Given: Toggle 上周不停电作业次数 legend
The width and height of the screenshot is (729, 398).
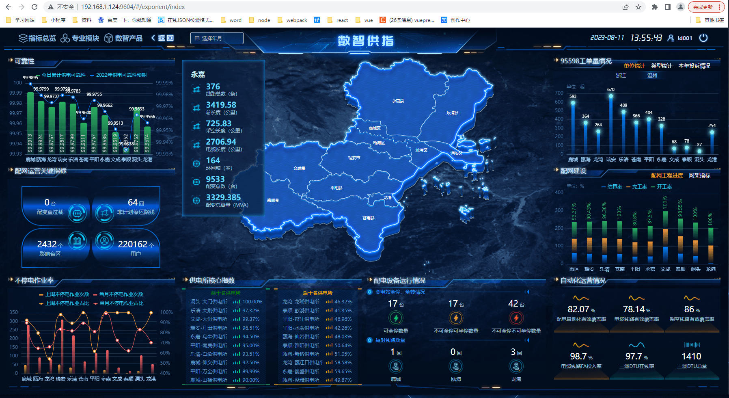Looking at the screenshot, I should pos(64,294).
